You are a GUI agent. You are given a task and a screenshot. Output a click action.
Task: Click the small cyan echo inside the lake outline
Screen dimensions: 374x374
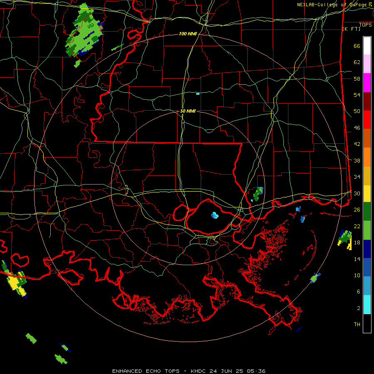pyautogui.click(x=215, y=215)
